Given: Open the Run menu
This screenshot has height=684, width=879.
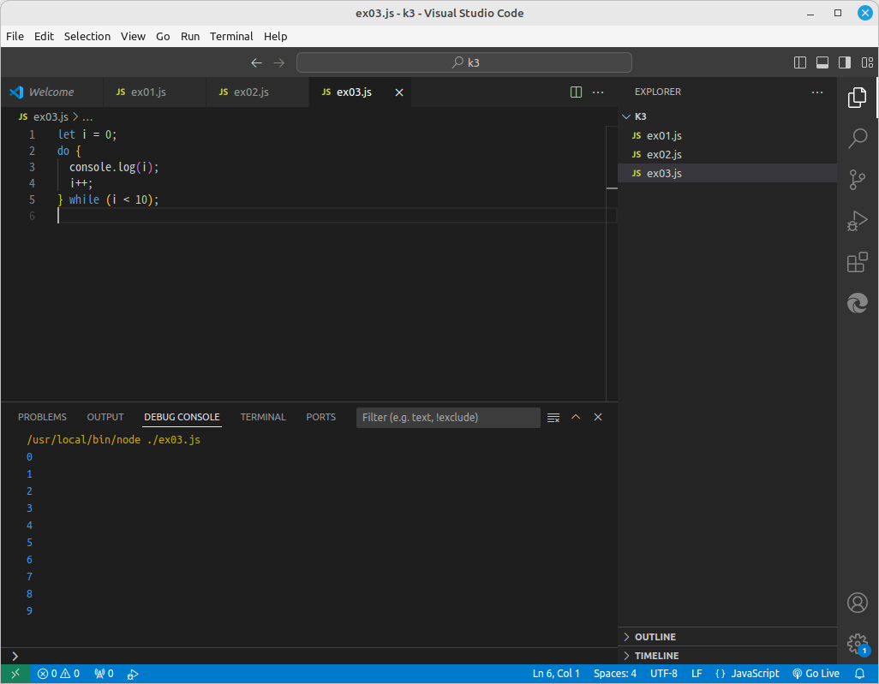Looking at the screenshot, I should (x=190, y=37).
